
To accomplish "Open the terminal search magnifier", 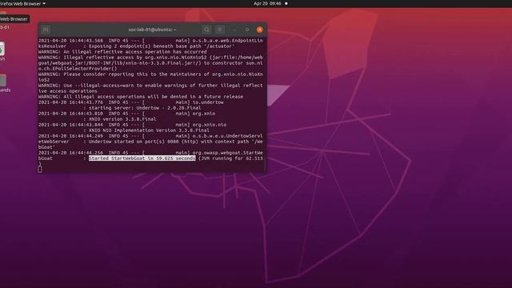I will pos(206,30).
